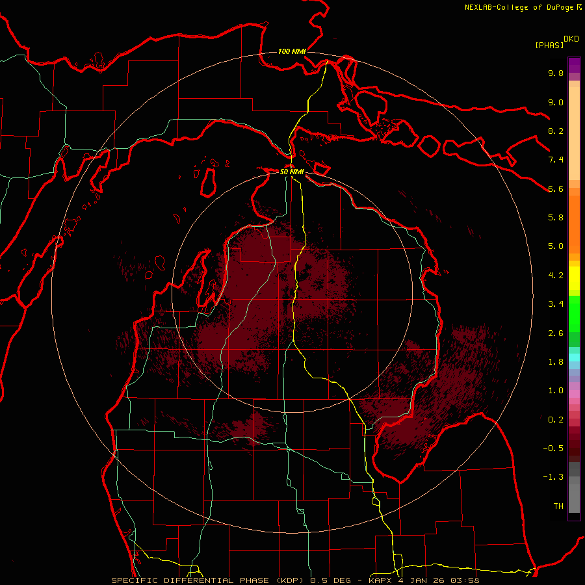The height and width of the screenshot is (585, 585).
Task: Click the NEXLAB-College of DuPage credit text
Action: point(519,7)
